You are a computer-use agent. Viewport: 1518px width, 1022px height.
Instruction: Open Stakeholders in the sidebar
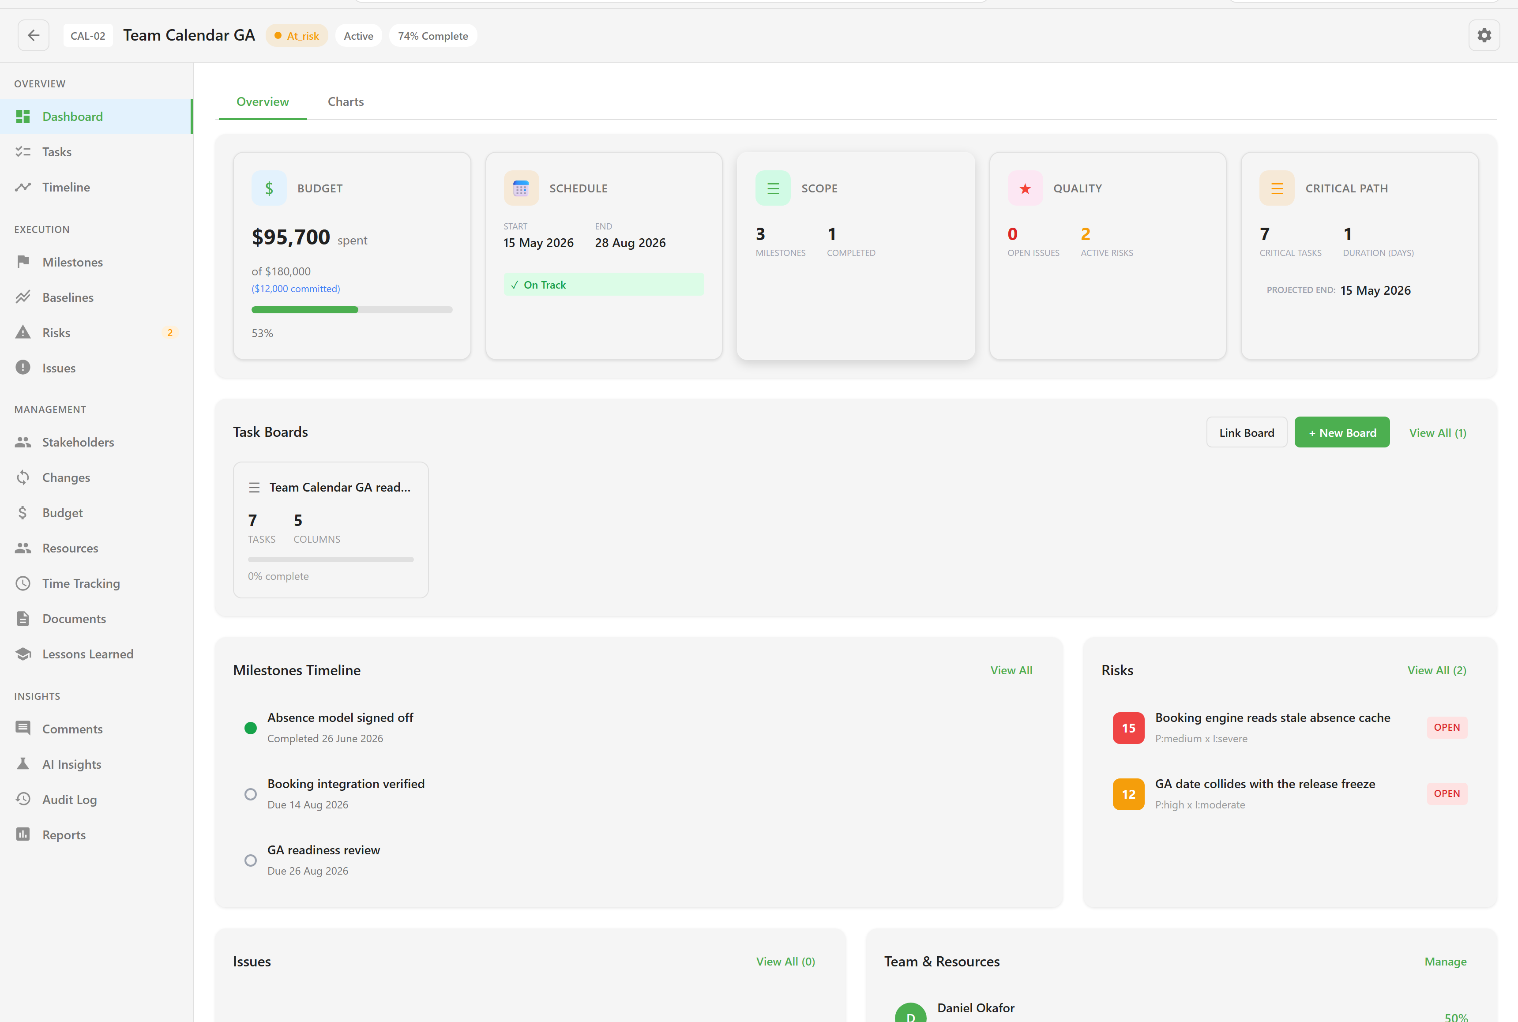(97, 442)
